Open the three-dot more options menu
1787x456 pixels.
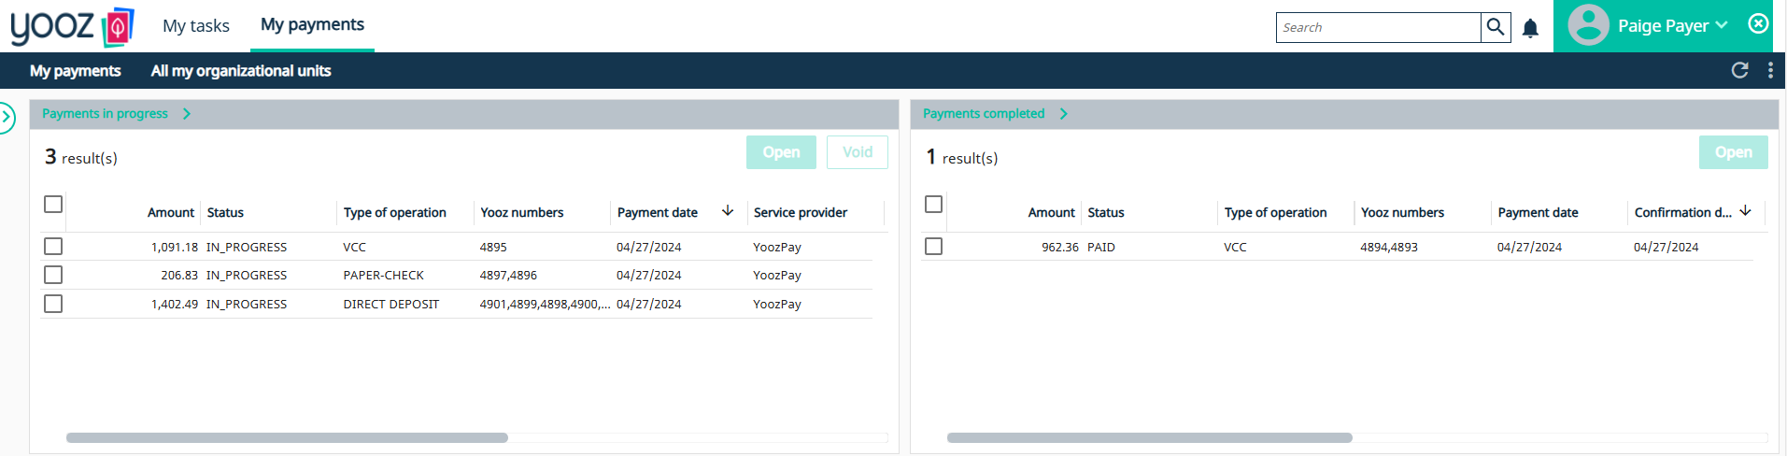[1770, 70]
